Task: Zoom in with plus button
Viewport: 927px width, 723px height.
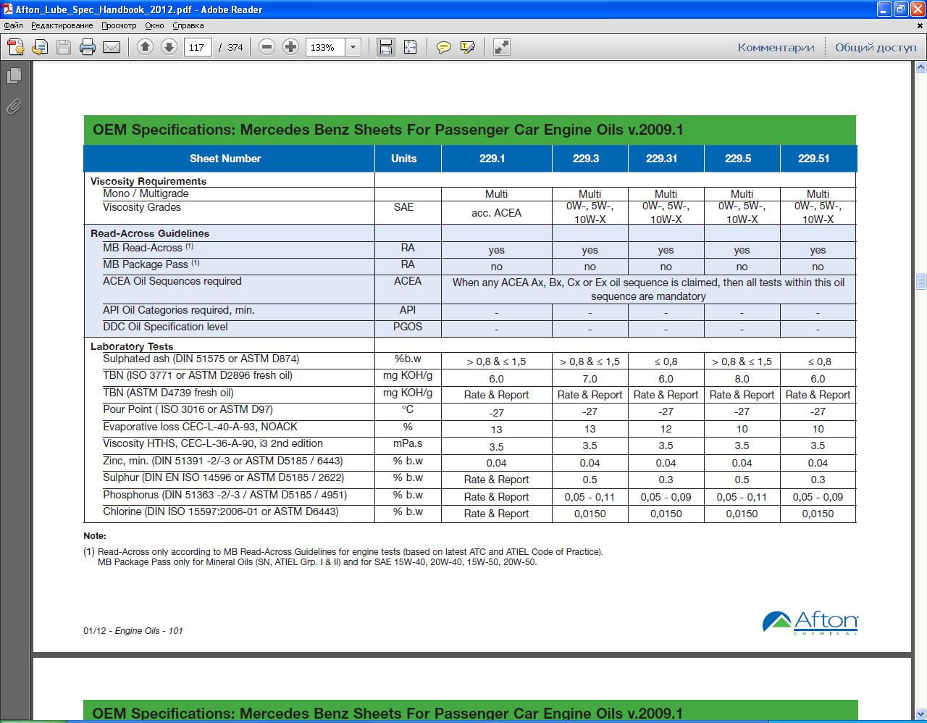Action: pos(290,47)
